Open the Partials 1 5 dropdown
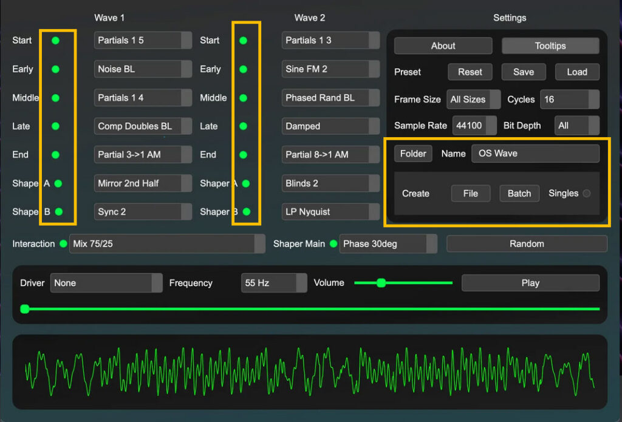 [142, 40]
